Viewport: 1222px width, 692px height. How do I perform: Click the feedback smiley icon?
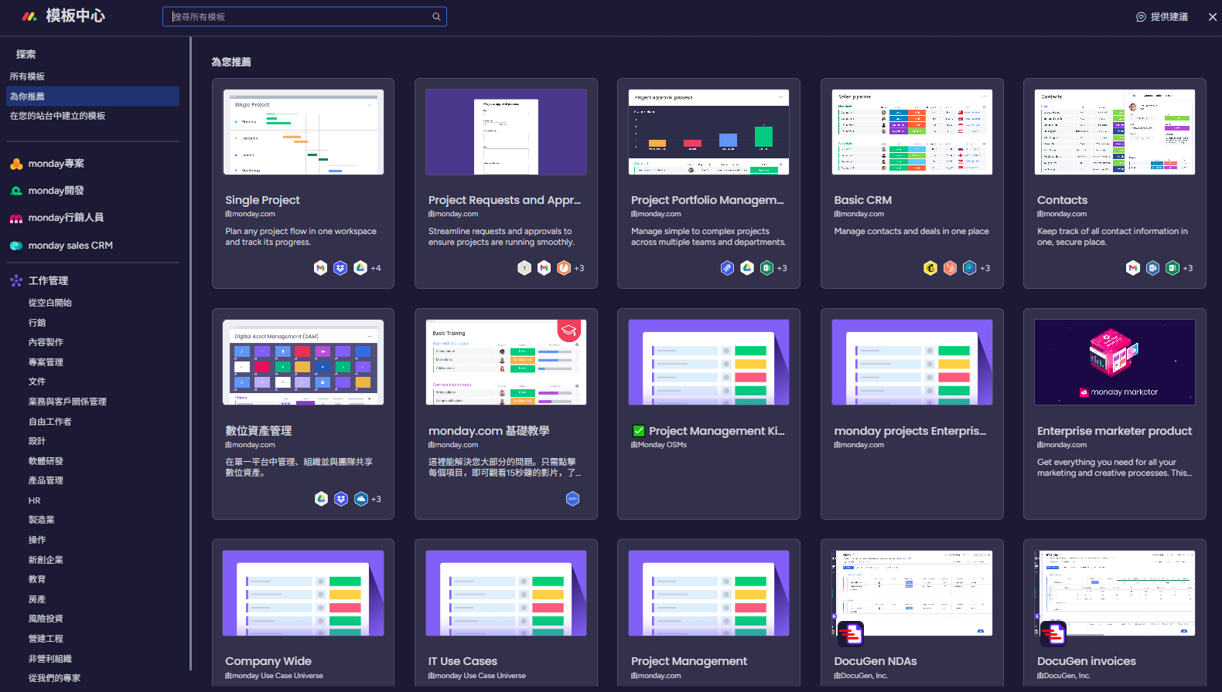click(1141, 16)
